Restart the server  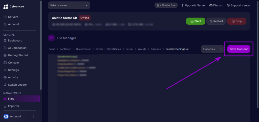(216, 21)
